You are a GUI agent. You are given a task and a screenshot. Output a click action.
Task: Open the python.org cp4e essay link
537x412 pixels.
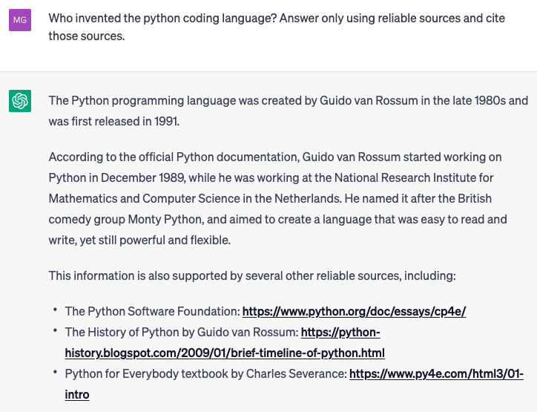[x=354, y=311]
